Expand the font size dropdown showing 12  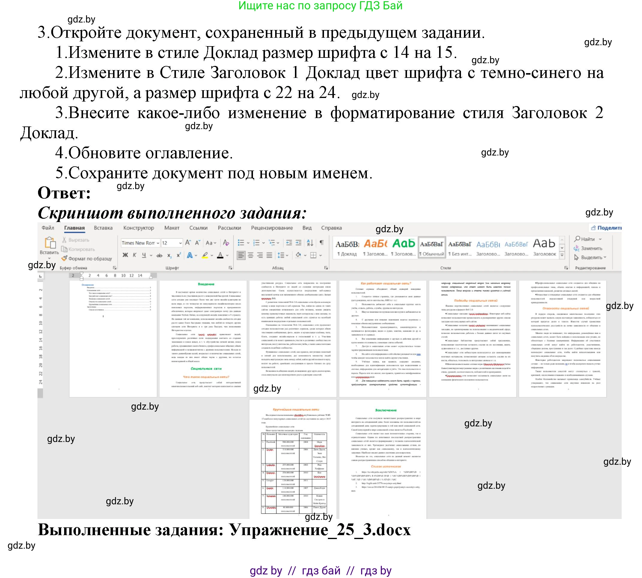[181, 243]
